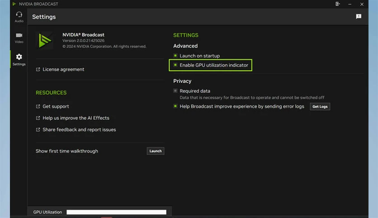The image size is (378, 218).
Task: Click the Privacy section heading
Action: click(x=182, y=81)
